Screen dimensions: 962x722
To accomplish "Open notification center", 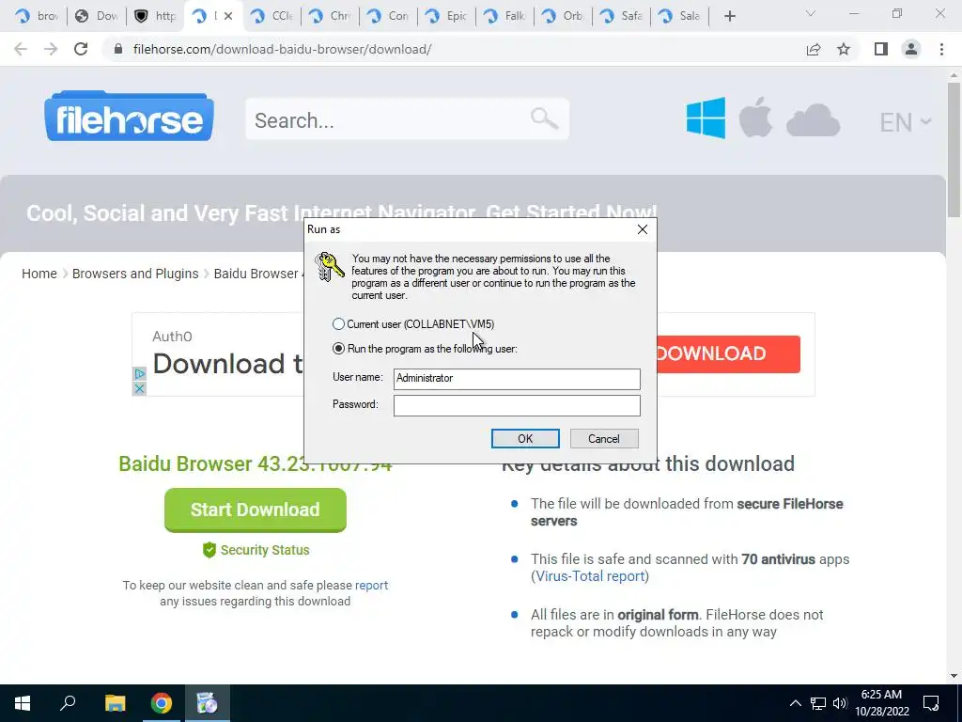I will coord(931,703).
